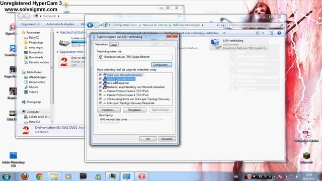
Task: Click the Installeren button
Action: (109, 110)
